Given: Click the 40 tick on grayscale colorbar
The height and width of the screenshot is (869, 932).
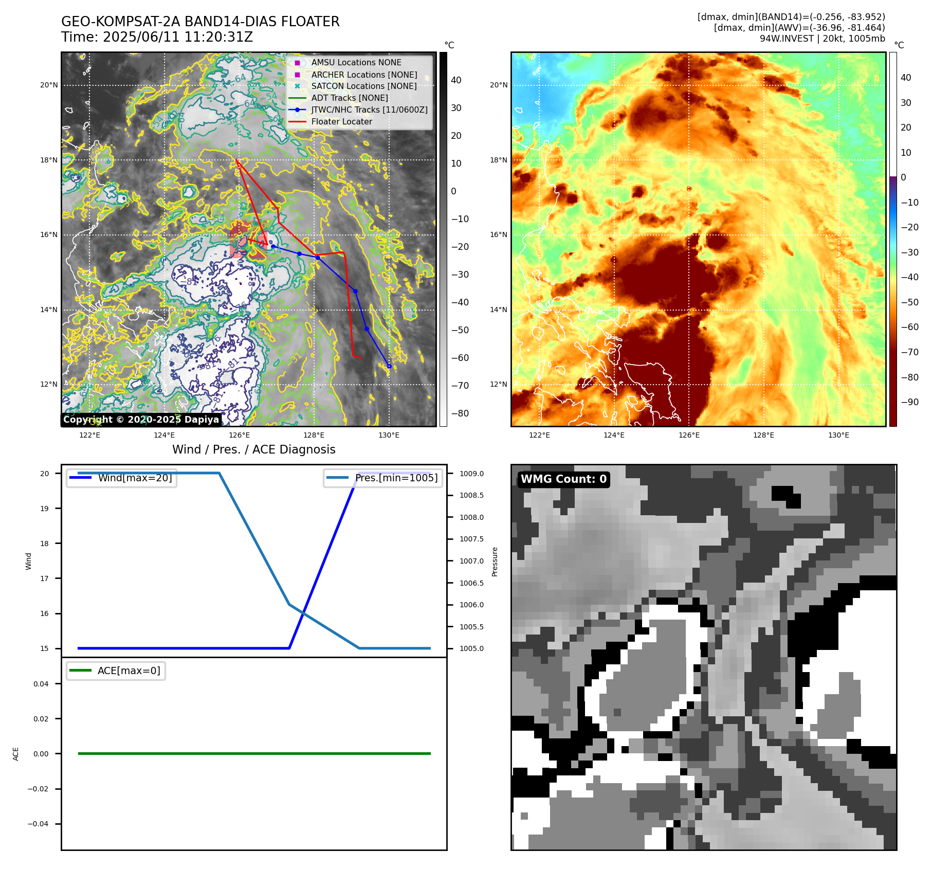Looking at the screenshot, I should click(x=456, y=80).
